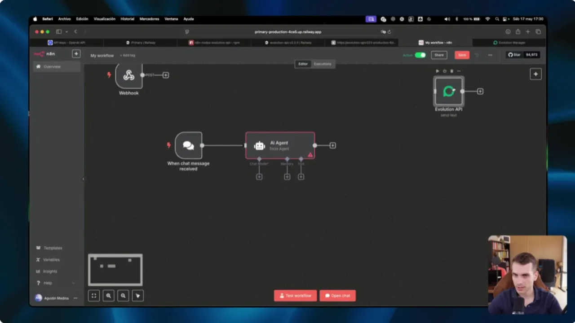Viewport: 575px width, 323px height.
Task: Click the canvas minimap thumbnail
Action: tap(115, 270)
